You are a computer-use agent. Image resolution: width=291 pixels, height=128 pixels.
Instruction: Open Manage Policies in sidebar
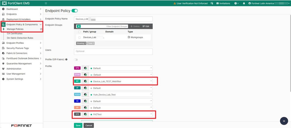pos(15,29)
